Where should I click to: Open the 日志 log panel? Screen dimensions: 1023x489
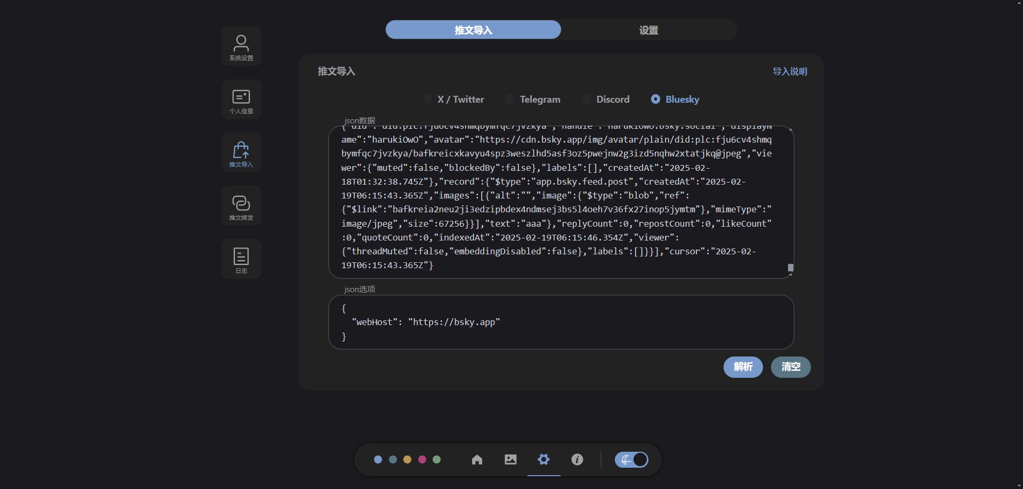(241, 259)
